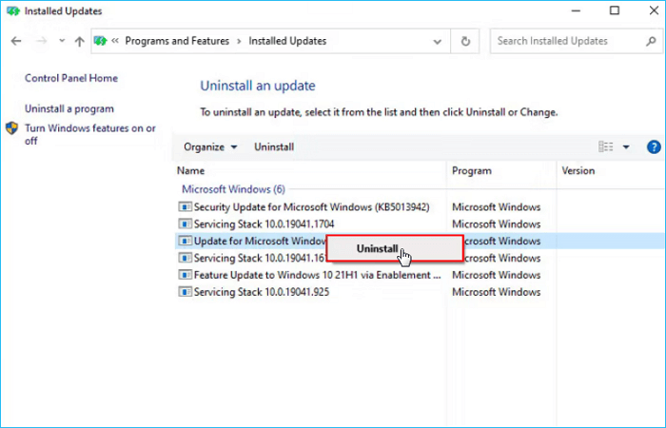The width and height of the screenshot is (666, 428).
Task: Click icon beside Servicing Stack 10.0.19041.1704
Action: (186, 224)
